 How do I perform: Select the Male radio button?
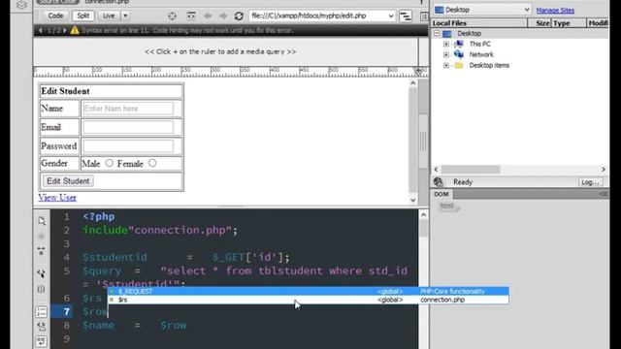point(110,163)
